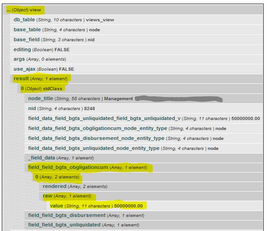270x231 pixels.
Task: Collapse the 'raw (Array, 1 element)' row
Action: point(150,196)
